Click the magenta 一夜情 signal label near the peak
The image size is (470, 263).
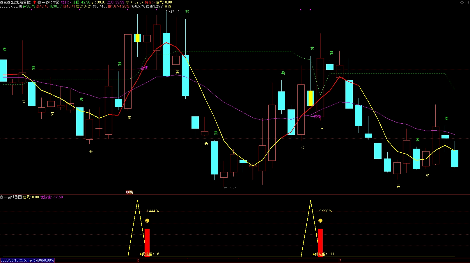[143, 68]
